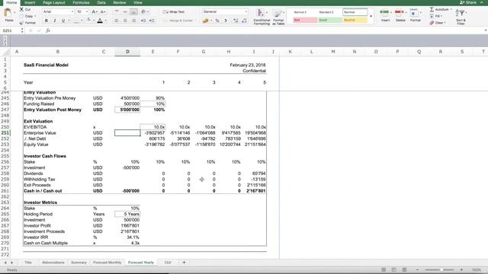Apply the Good cell style

click(x=330, y=21)
